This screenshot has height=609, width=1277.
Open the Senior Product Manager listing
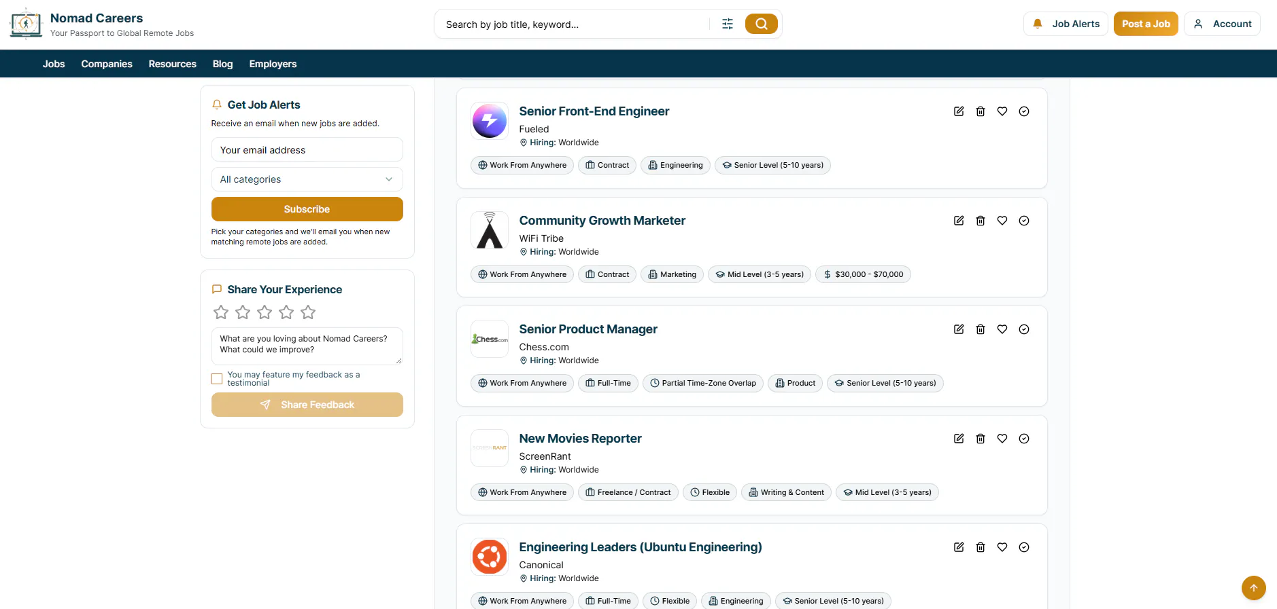[x=588, y=329]
